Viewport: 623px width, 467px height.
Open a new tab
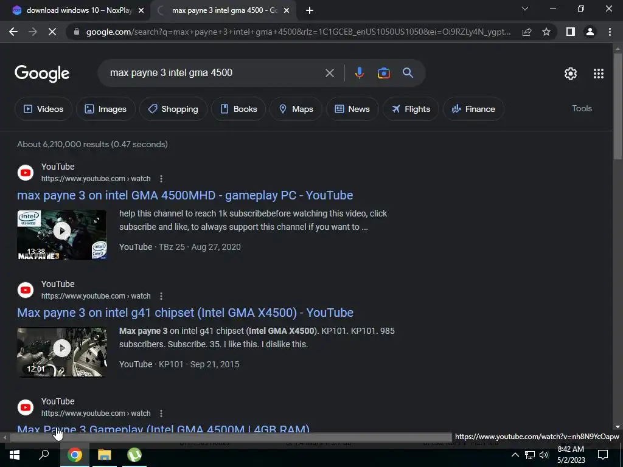[310, 10]
